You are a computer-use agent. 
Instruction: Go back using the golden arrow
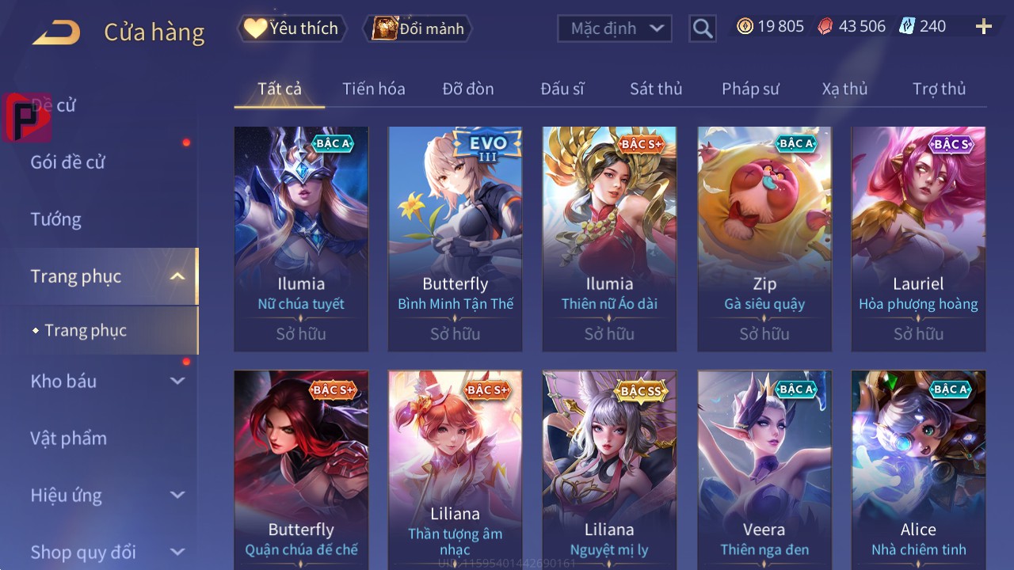[x=56, y=32]
